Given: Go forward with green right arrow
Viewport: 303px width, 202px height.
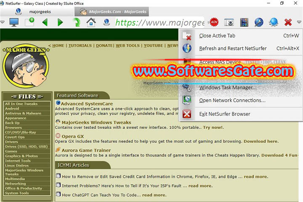Looking at the screenshot, I should point(60,22).
